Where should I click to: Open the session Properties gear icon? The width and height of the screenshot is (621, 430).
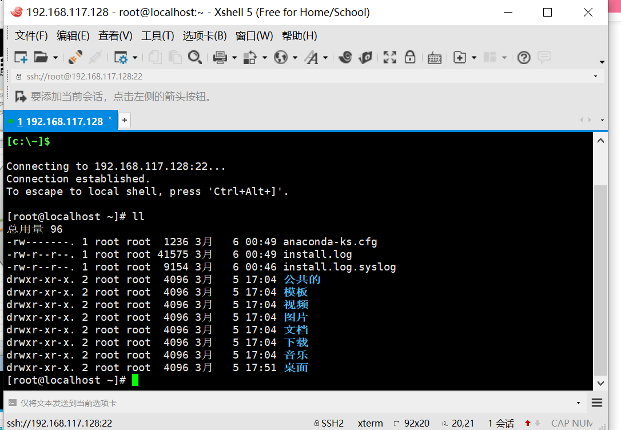(121, 57)
